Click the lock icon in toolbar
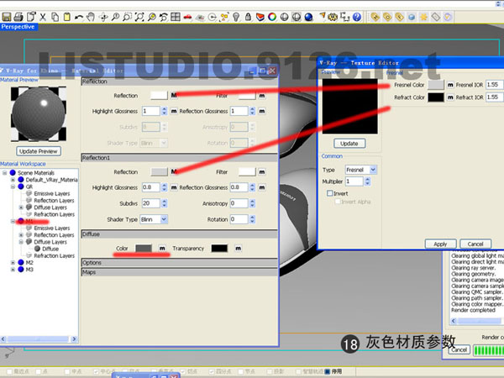Image resolution: width=504 pixels, height=378 pixels. 248,17
